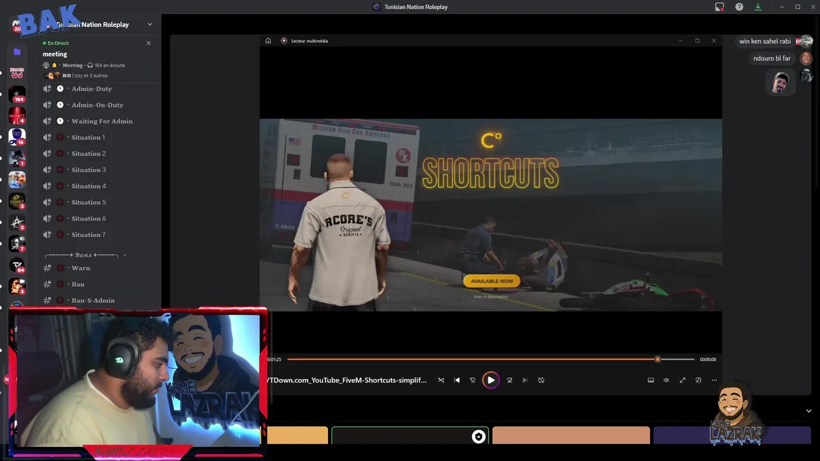820x461 pixels.
Task: Click the ndouro bl far message
Action: click(772, 58)
